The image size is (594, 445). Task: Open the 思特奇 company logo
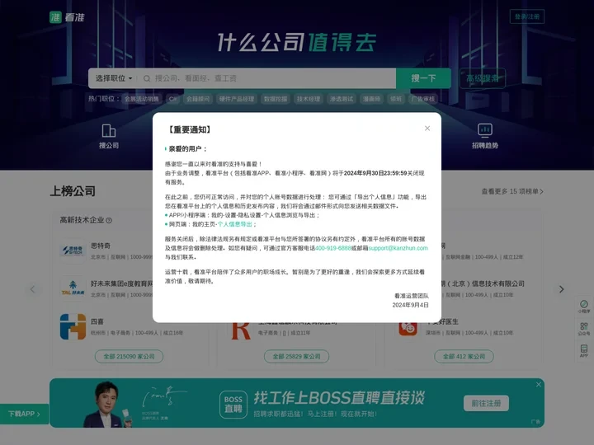point(73,251)
